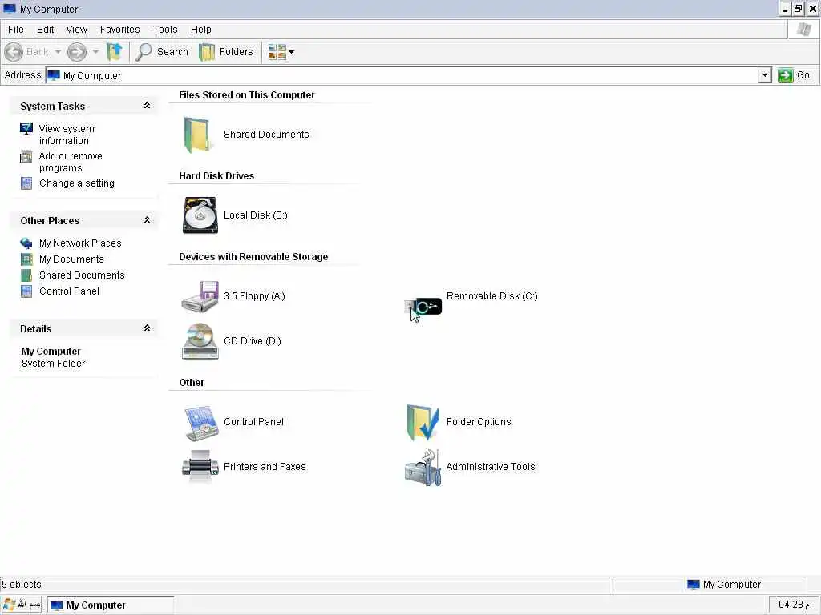Click Add or remove programs link
This screenshot has height=615, width=821.
(x=71, y=162)
